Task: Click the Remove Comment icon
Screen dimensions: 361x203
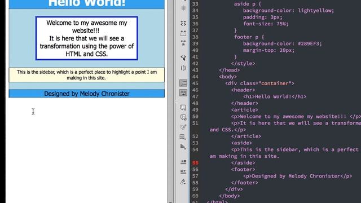Action: (x=183, y=117)
